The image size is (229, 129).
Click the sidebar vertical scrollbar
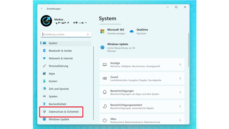94,83
